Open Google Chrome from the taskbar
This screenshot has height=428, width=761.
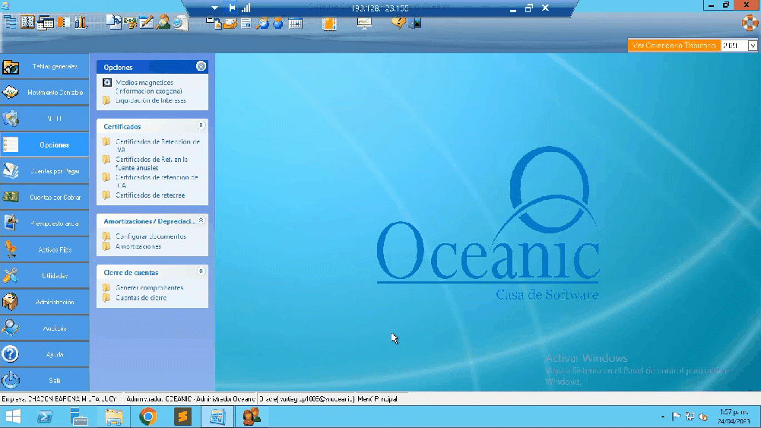click(x=147, y=416)
